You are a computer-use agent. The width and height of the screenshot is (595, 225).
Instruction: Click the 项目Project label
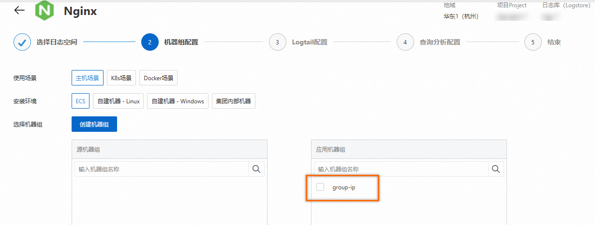coord(512,5)
